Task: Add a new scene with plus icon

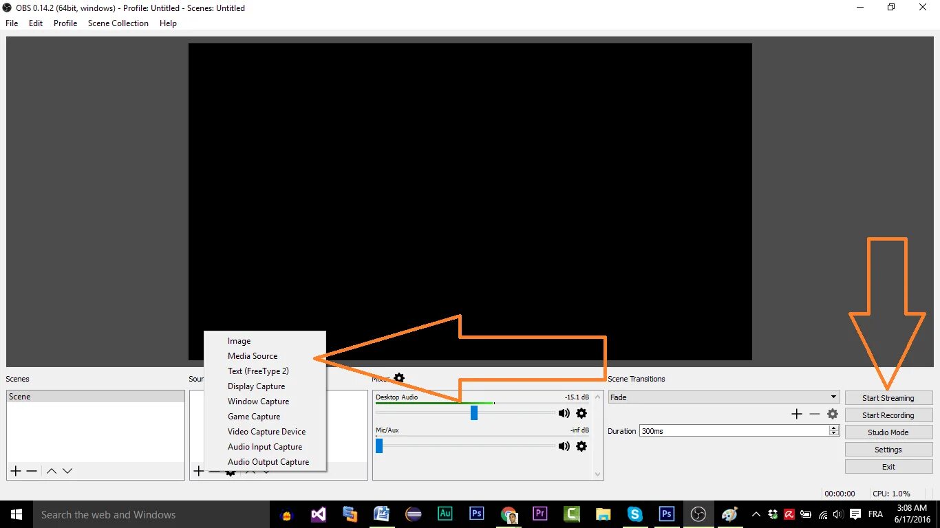Action: 15,471
